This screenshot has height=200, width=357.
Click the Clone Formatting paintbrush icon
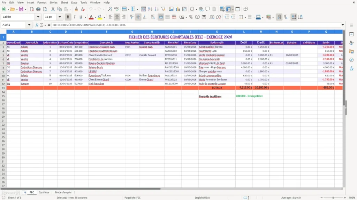pyautogui.click(x=76, y=9)
